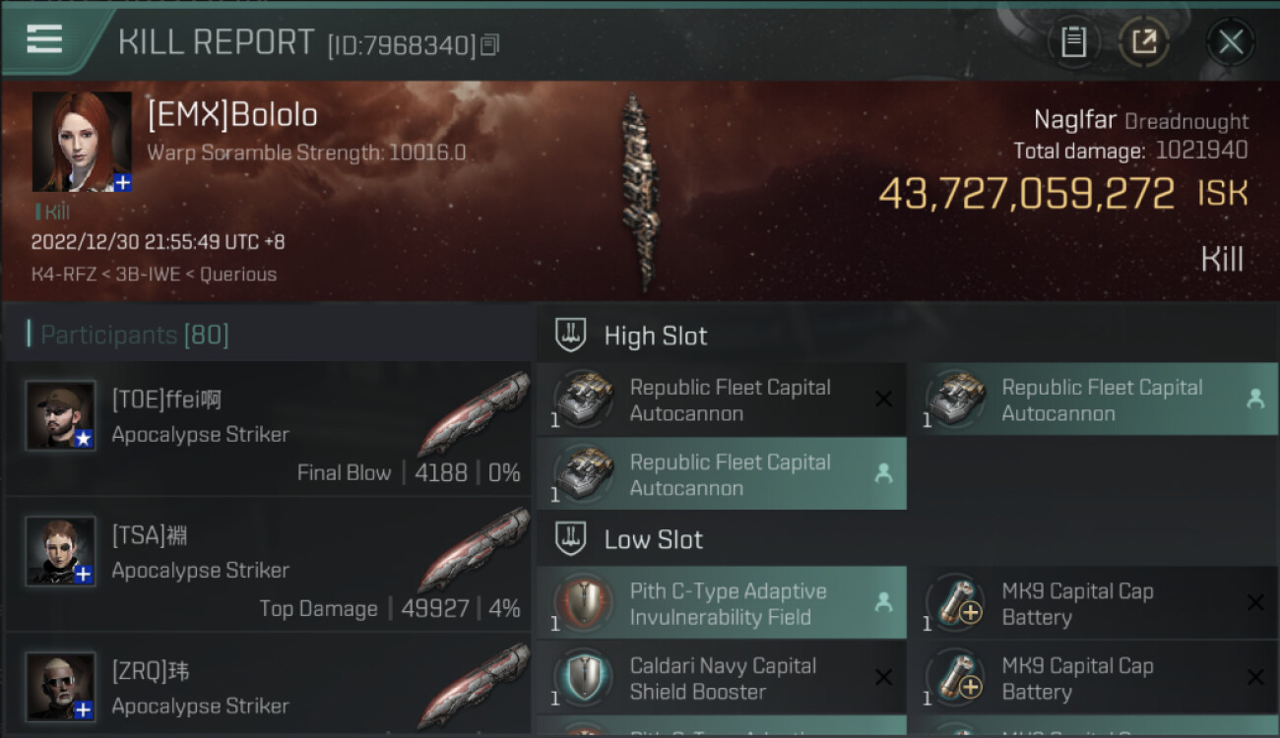Close the Kill Report window
Viewport: 1280px width, 738px height.
point(1231,42)
